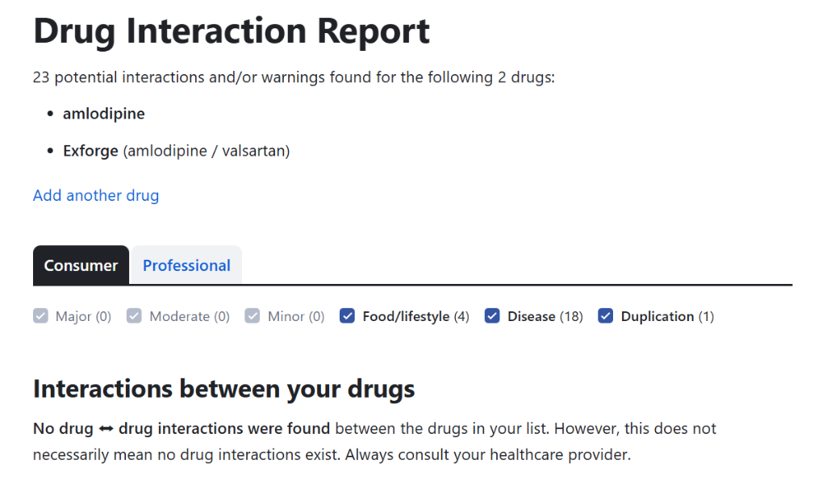Screen dimensions: 818x484
Task: Click the bold No drug interactions found text
Action: (181, 428)
